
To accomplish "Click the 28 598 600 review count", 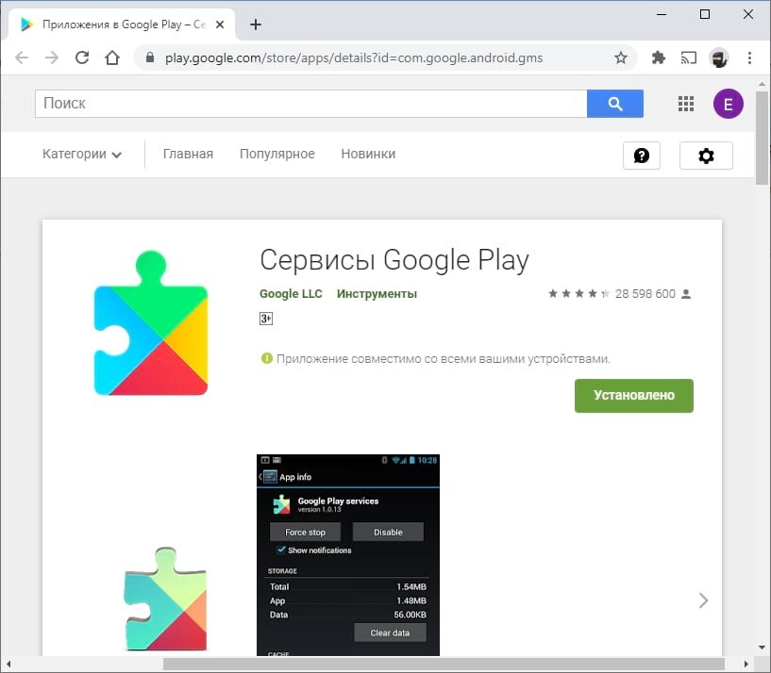I will tap(645, 294).
